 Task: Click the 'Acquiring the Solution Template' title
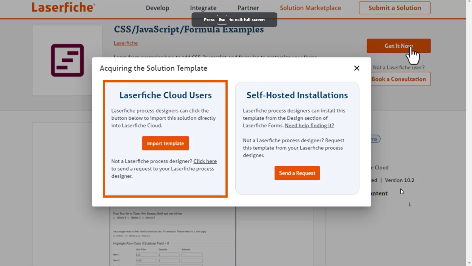[x=153, y=68]
